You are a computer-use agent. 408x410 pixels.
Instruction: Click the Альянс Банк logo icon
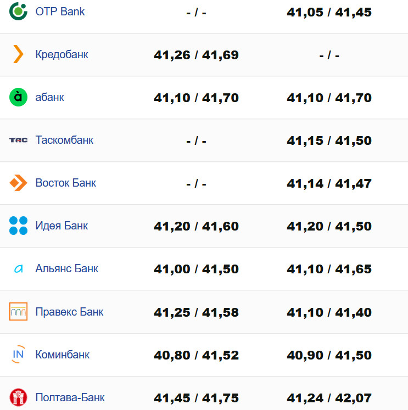click(x=18, y=269)
